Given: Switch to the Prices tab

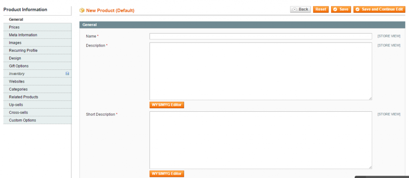Looking at the screenshot, I should pyautogui.click(x=37, y=27).
